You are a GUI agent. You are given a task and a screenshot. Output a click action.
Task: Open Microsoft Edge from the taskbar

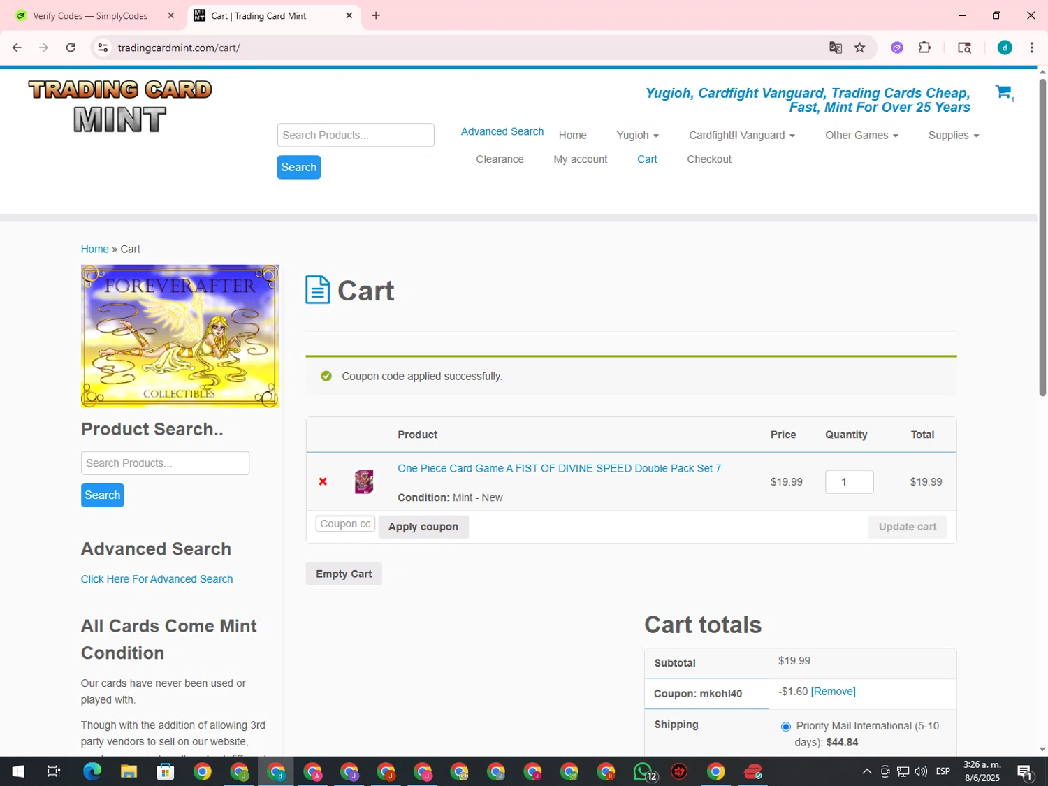click(92, 771)
